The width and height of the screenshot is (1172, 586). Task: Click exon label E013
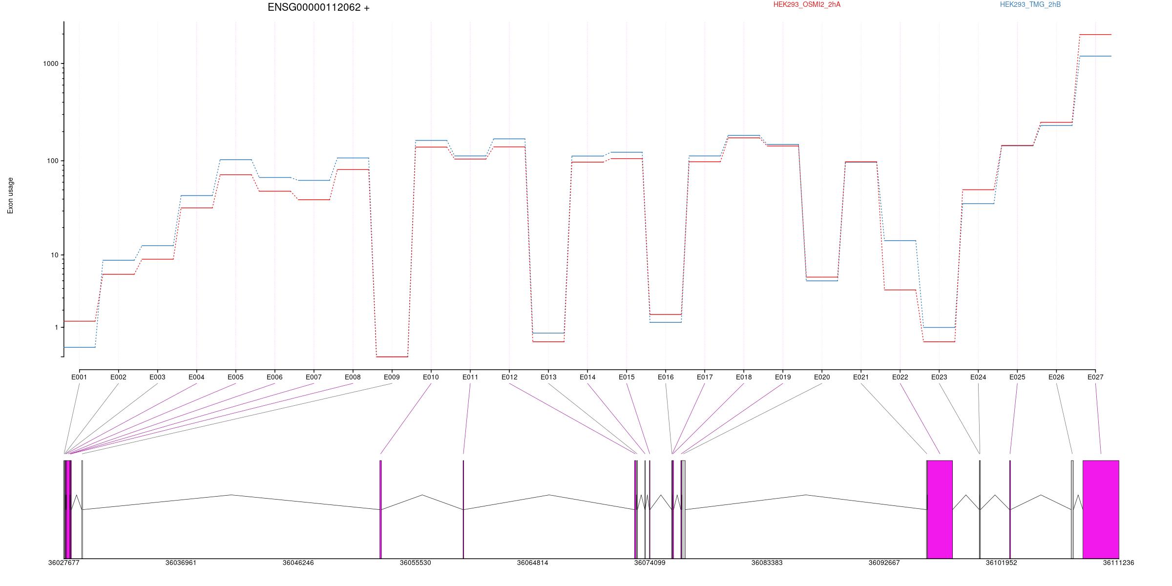coord(548,377)
